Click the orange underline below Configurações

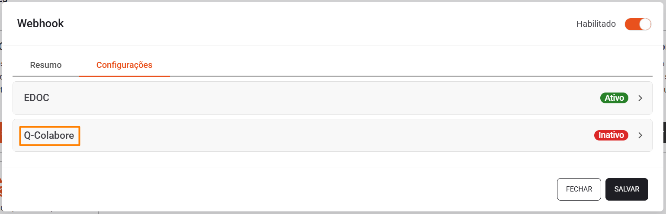(124, 76)
